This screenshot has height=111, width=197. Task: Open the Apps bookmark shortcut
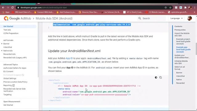(6, 12)
